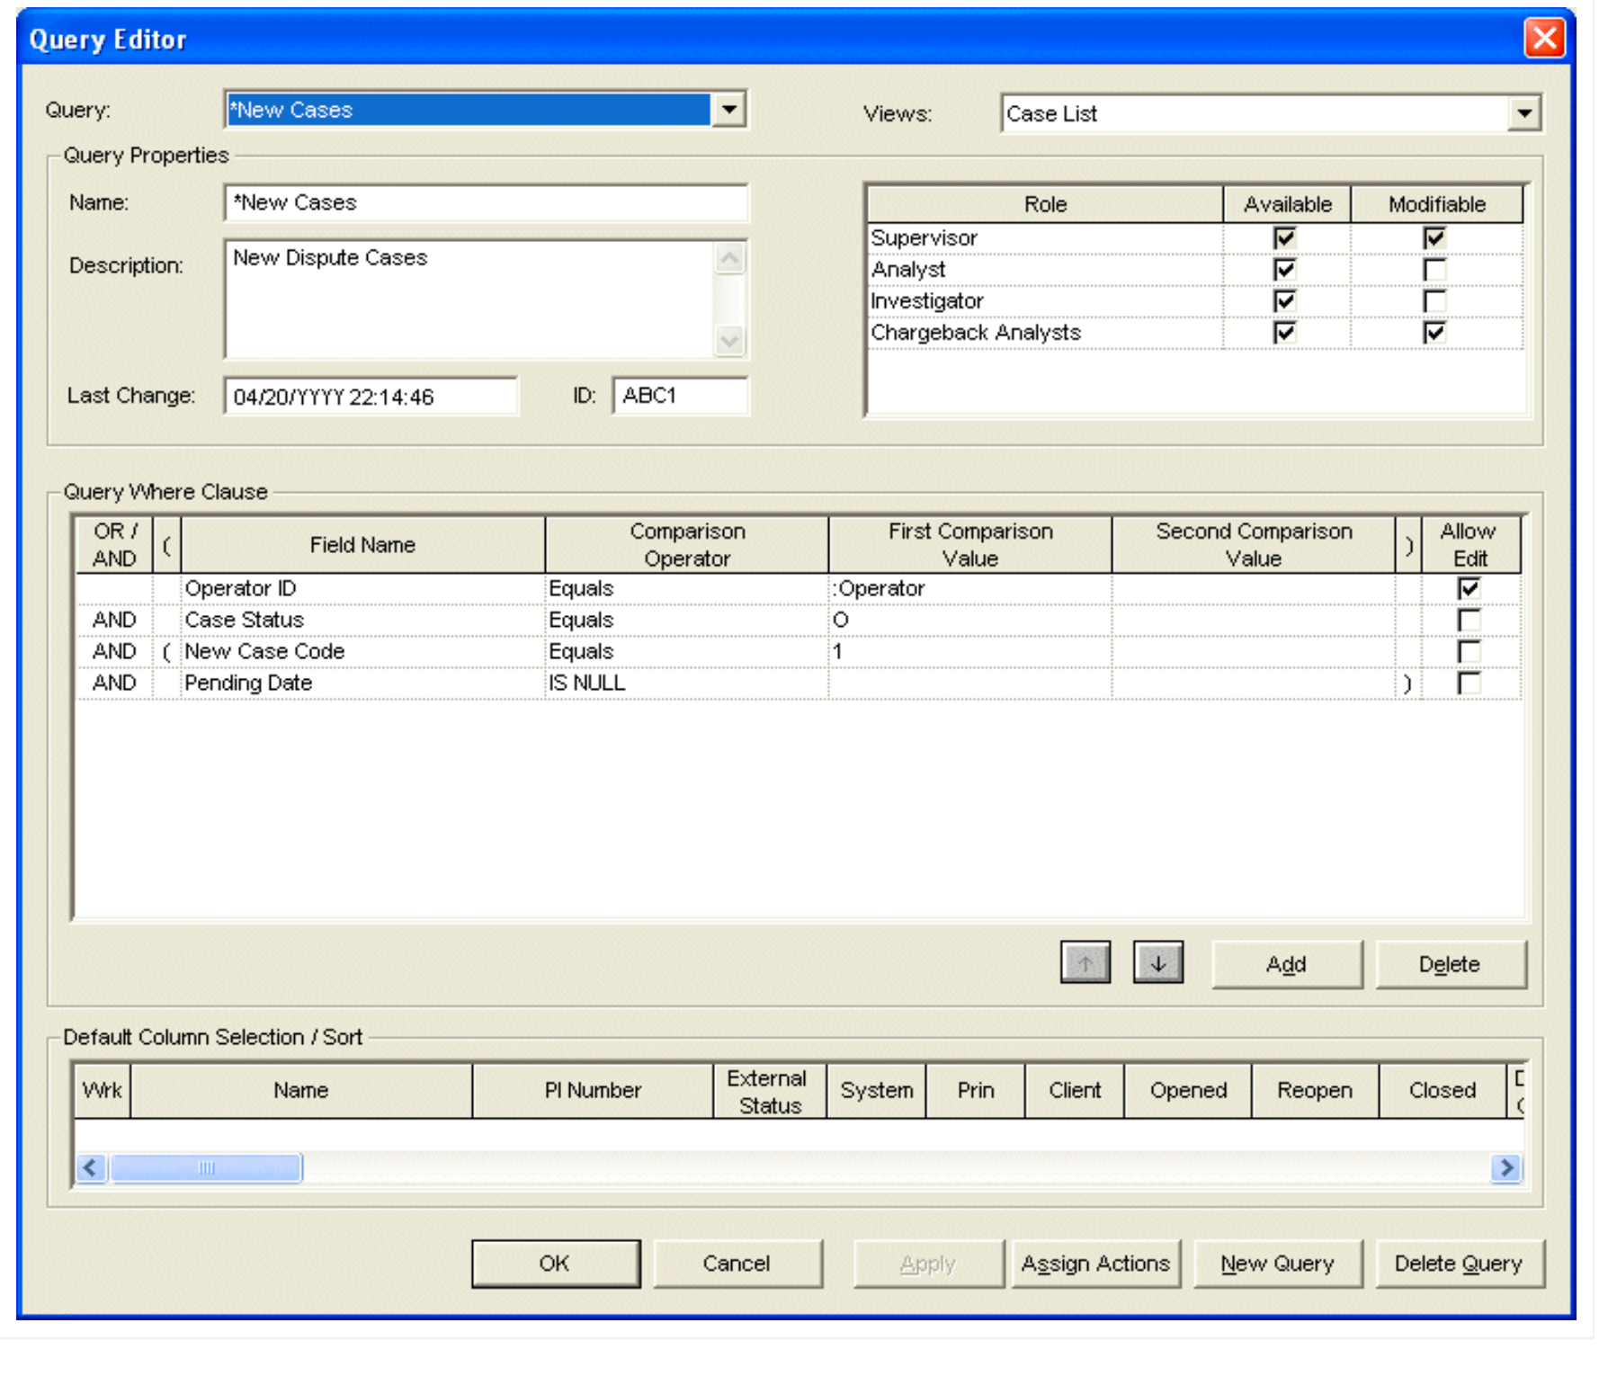Toggle the Available checkbox for Investigator
Viewport: 1599px width, 1385px height.
[1284, 301]
